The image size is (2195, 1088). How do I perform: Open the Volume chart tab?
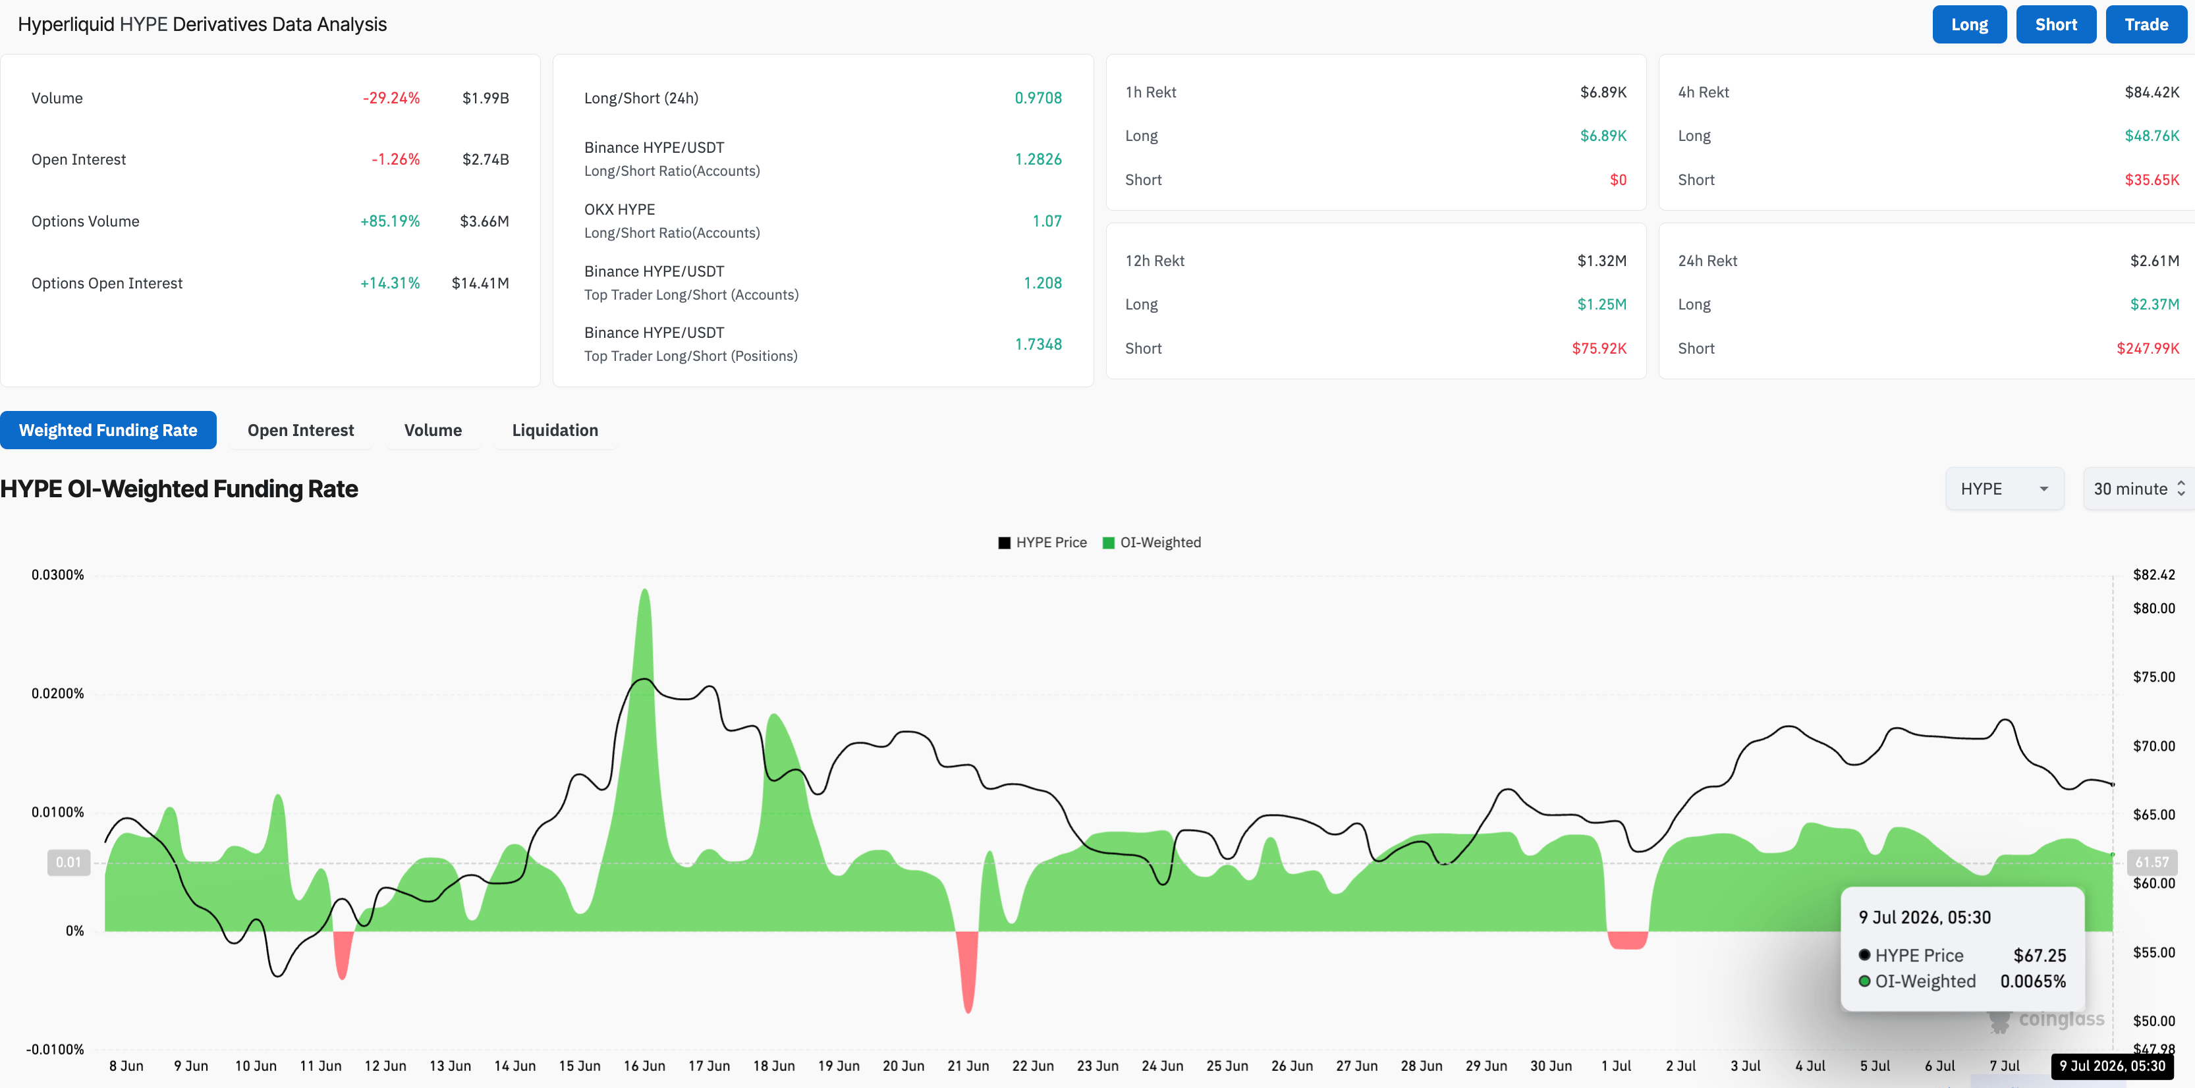(433, 430)
